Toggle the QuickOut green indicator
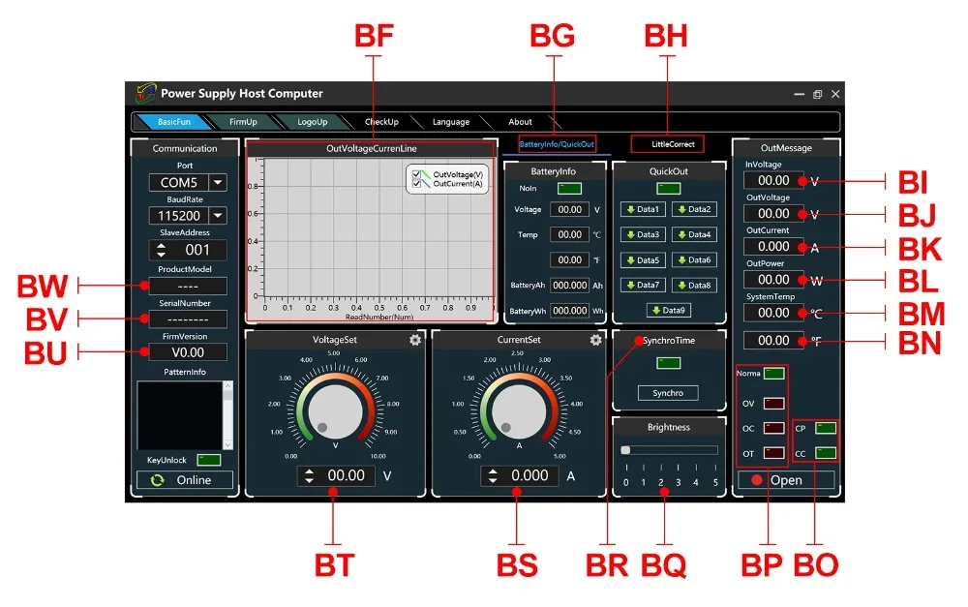The image size is (968, 607). (668, 189)
